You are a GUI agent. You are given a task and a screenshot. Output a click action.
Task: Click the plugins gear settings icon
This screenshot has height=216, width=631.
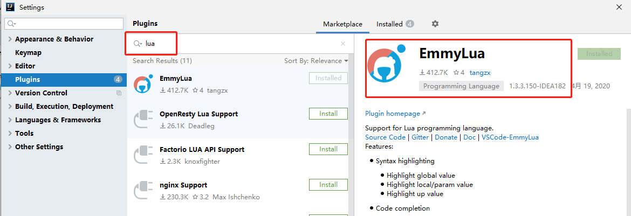coord(435,24)
